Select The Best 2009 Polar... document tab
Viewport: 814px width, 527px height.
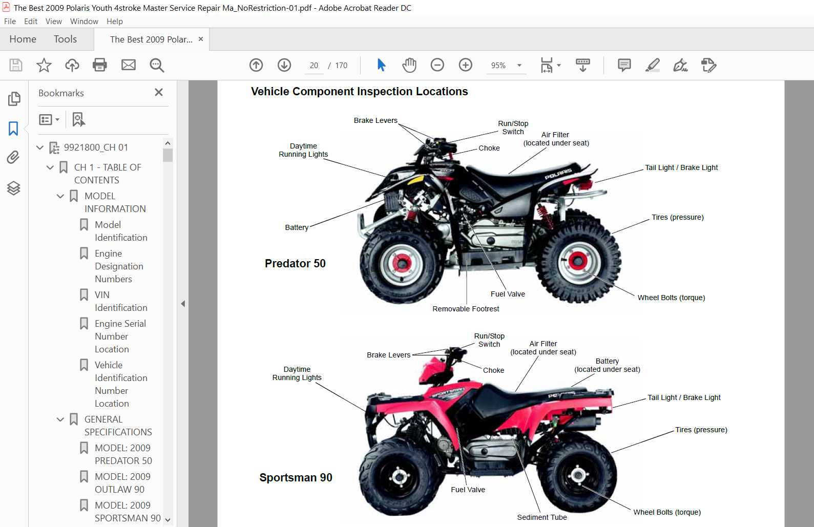click(151, 39)
